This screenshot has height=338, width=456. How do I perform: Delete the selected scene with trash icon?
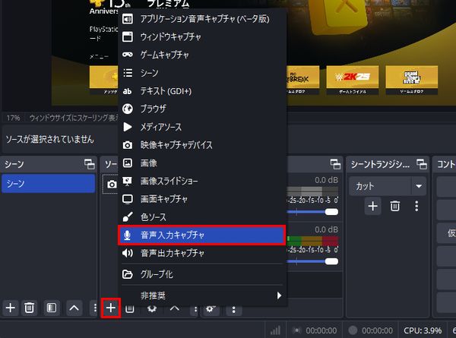pos(29,308)
